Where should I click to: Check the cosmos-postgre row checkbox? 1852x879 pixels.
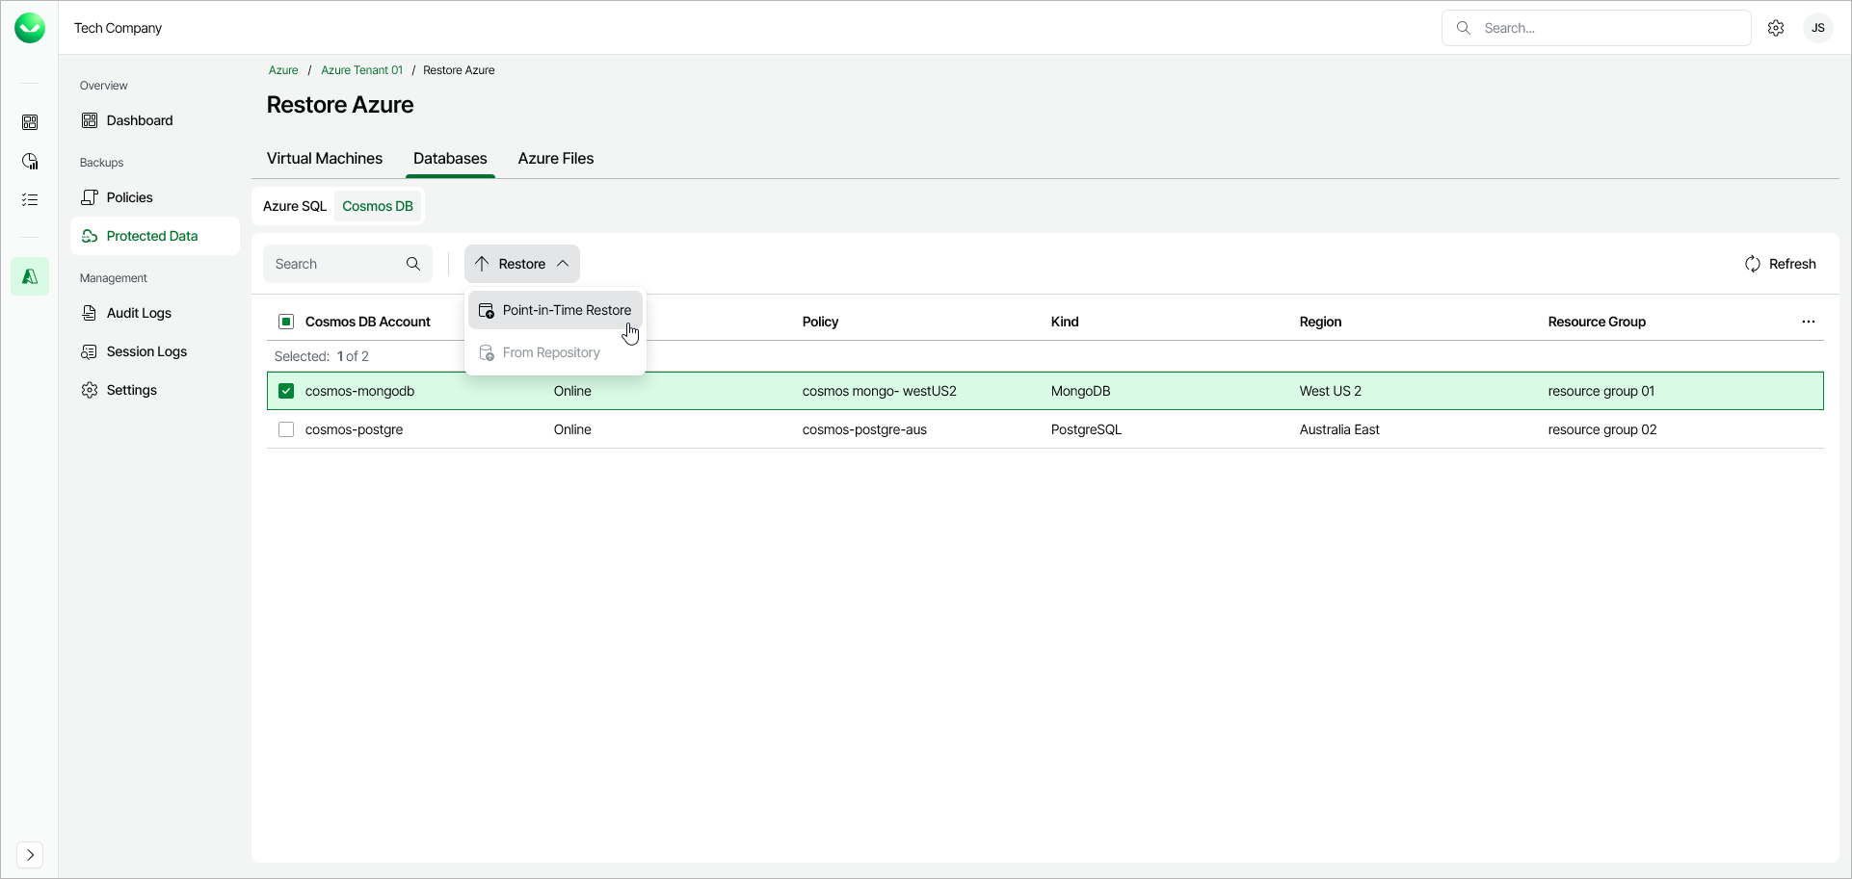point(286,429)
